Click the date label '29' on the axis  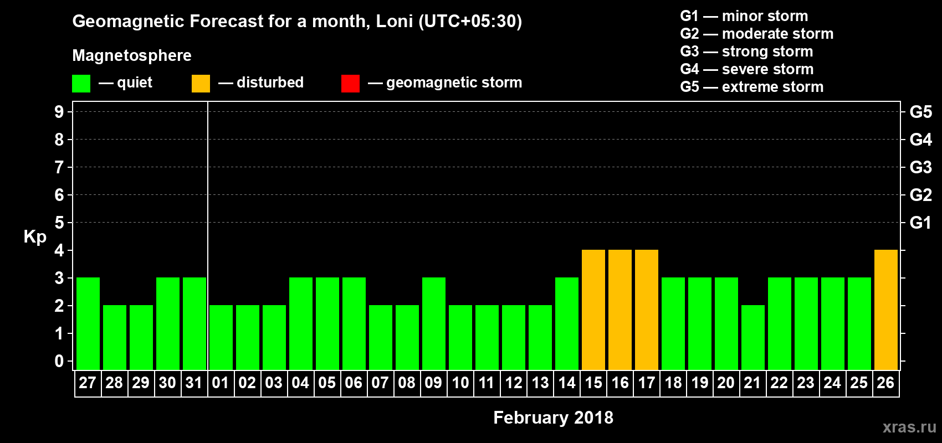(141, 383)
